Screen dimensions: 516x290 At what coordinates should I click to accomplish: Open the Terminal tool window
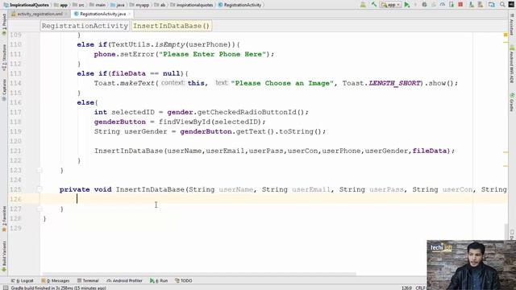88,280
